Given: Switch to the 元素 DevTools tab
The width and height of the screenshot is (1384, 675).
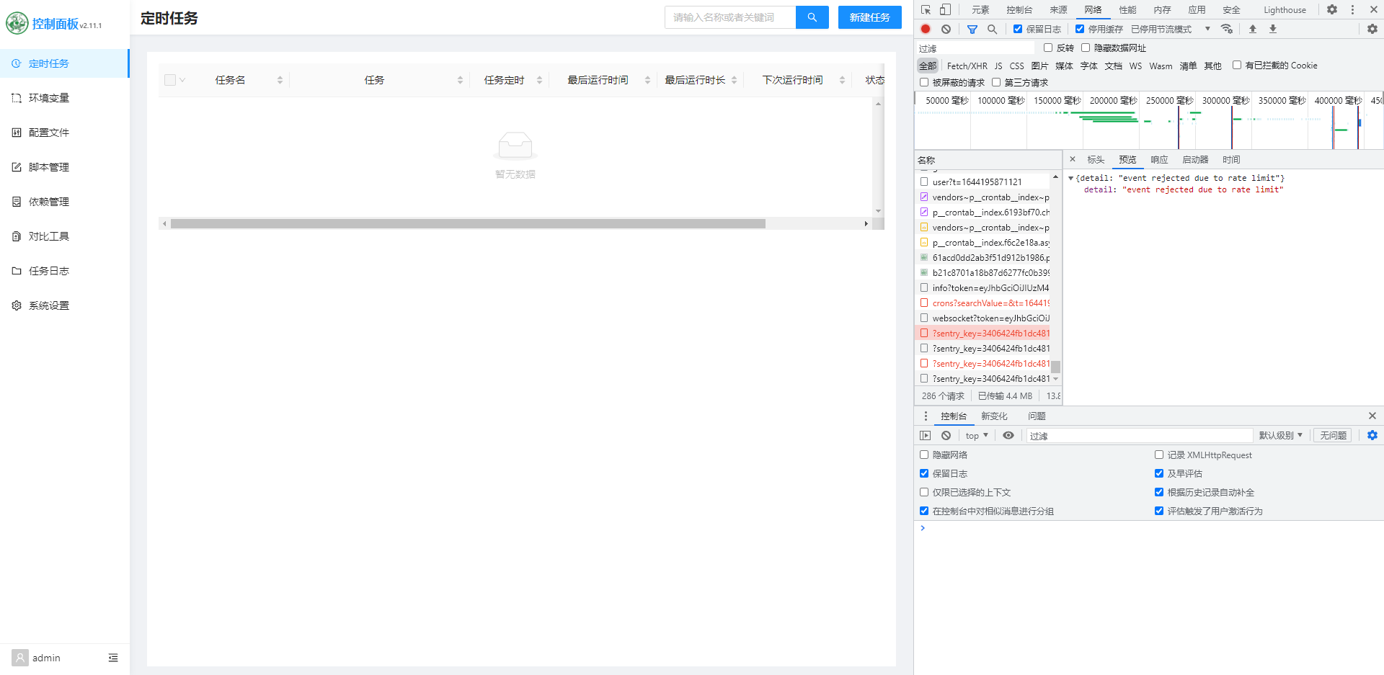Looking at the screenshot, I should [980, 10].
